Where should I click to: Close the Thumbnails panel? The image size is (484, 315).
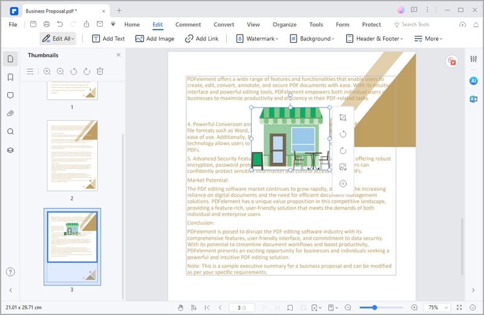[118, 55]
